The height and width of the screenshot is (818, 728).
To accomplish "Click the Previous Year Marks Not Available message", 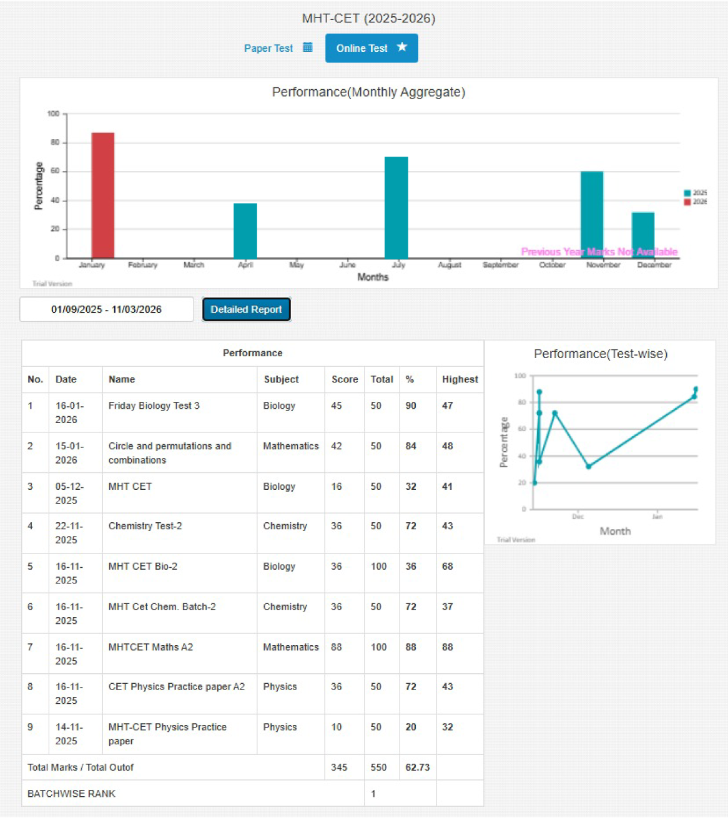I will [x=599, y=252].
